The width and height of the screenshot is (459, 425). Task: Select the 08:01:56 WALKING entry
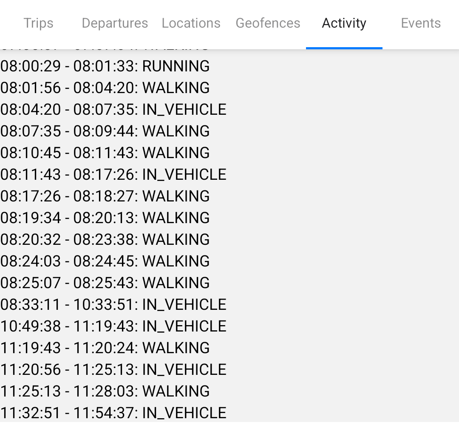pyautogui.click(x=105, y=88)
